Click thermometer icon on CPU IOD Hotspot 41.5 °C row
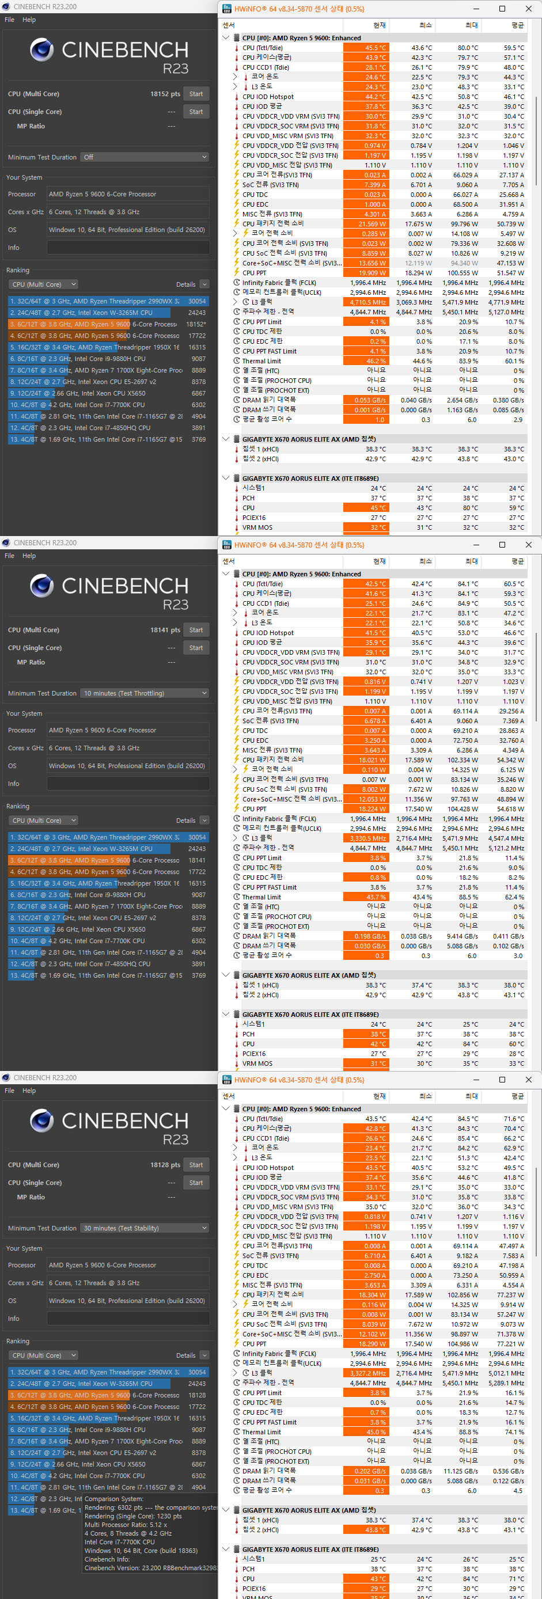This screenshot has width=542, height=1599. pos(237,633)
